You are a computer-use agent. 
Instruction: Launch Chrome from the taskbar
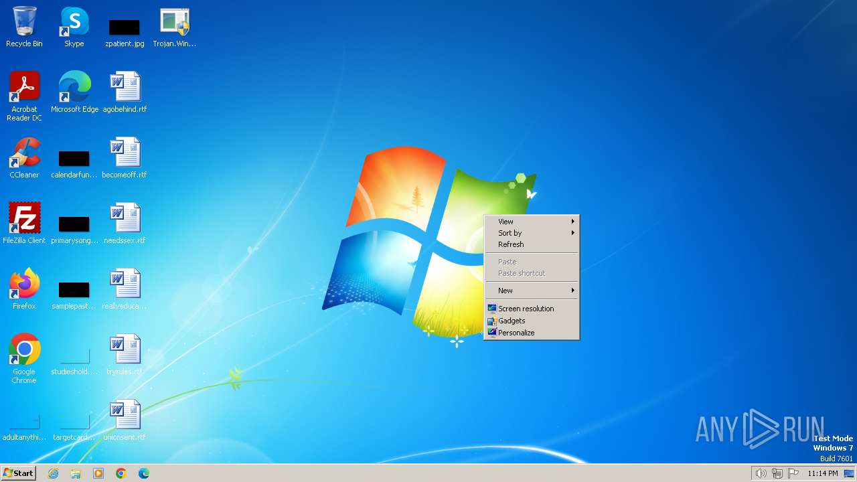point(121,473)
